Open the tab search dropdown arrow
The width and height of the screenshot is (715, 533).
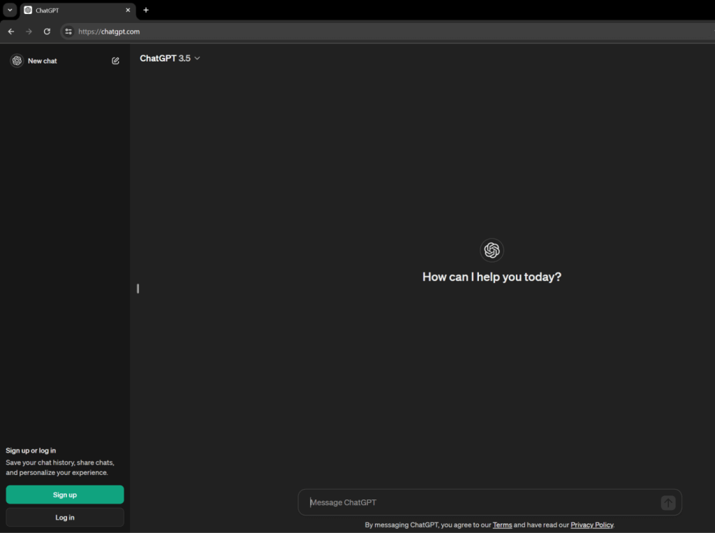10,10
